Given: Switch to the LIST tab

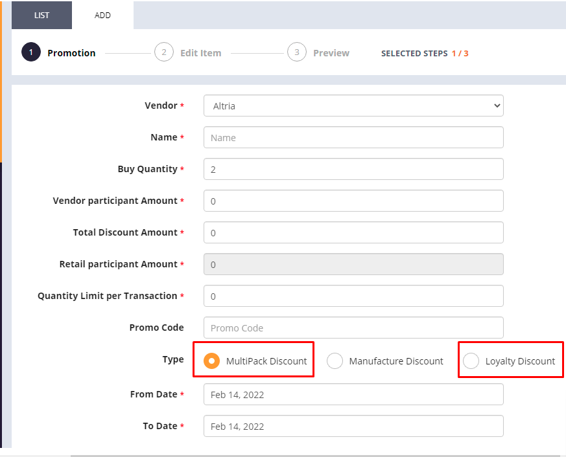Looking at the screenshot, I should (x=42, y=15).
